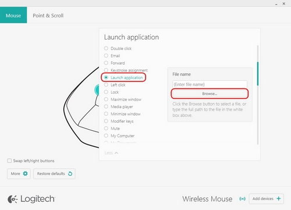Click the options list scrollbar thumb
The height and width of the screenshot is (210, 291).
pyautogui.click(x=258, y=74)
